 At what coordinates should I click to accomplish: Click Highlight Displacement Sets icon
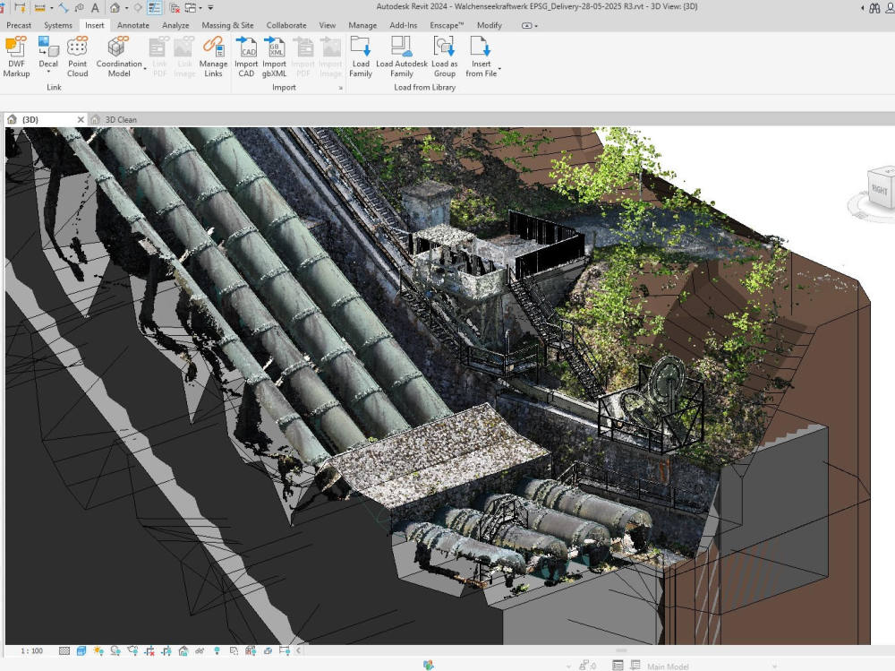pyautogui.click(x=267, y=651)
